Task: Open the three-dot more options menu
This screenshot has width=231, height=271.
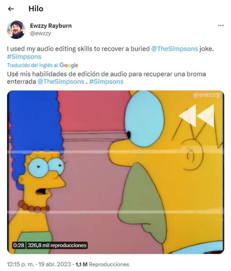Action: tap(221, 25)
